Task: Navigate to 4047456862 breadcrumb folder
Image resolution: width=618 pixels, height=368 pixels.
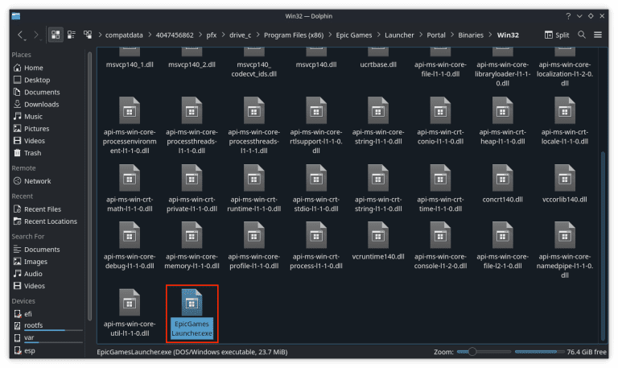Action: coord(175,35)
